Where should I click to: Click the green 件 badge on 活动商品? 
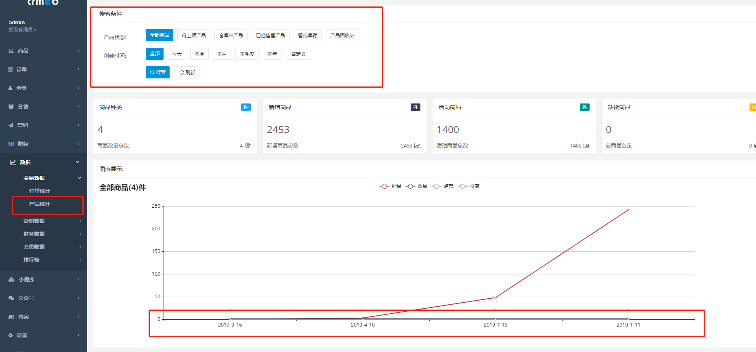click(x=585, y=107)
